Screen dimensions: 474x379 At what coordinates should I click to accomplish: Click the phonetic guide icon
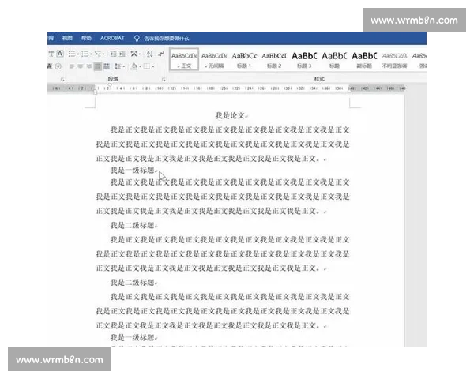pyautogui.click(x=51, y=54)
